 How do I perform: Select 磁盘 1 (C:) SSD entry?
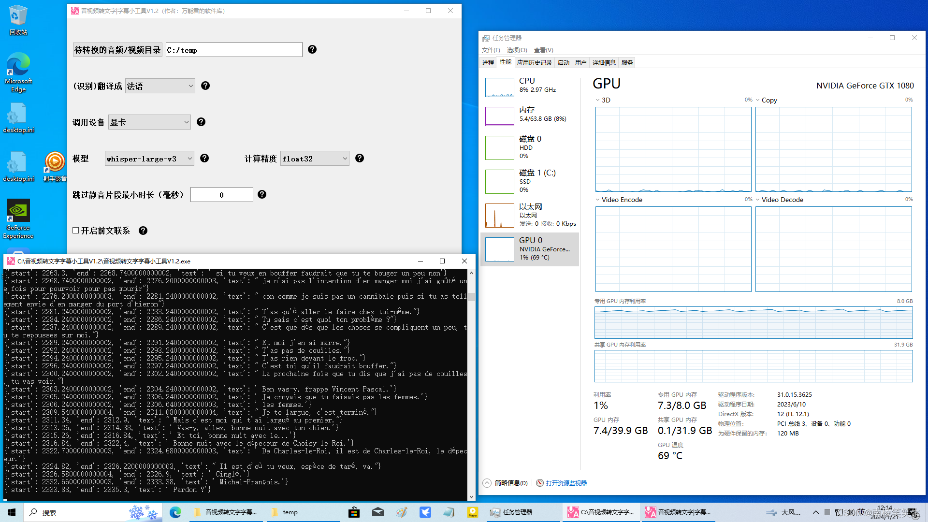coord(530,181)
